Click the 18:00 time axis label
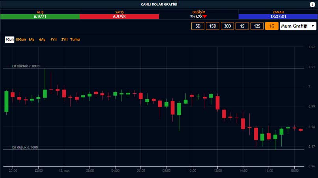Screen dimensions: 318x178 coord(294,171)
